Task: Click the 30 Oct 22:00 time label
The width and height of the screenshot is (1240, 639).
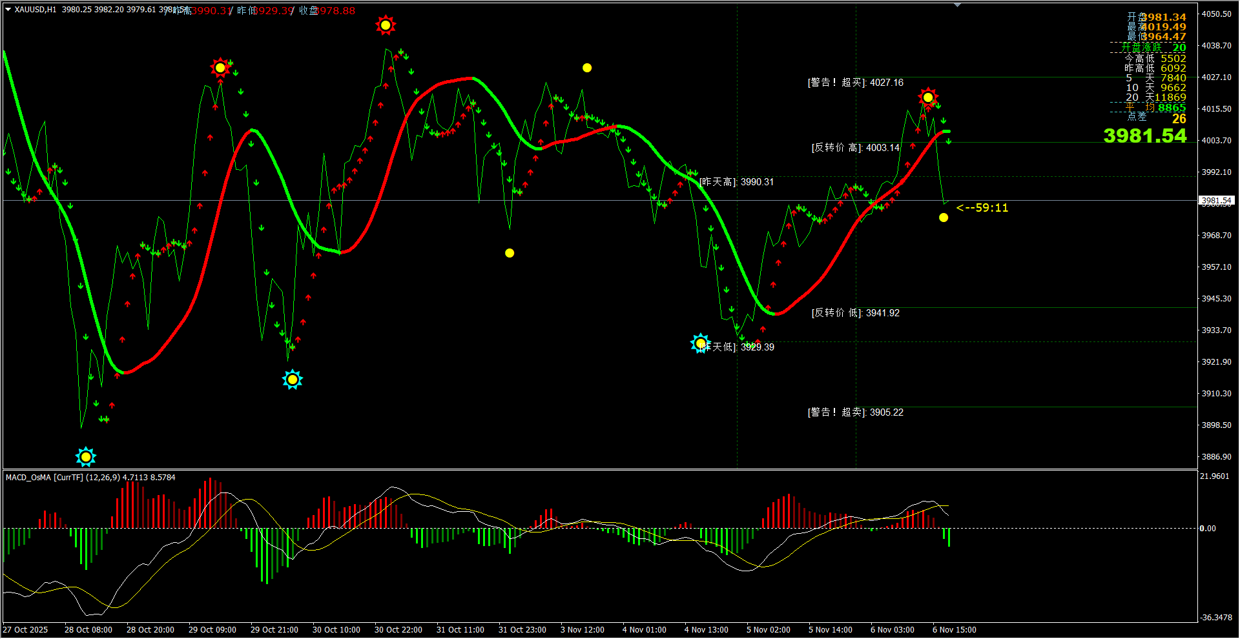Action: point(398,630)
